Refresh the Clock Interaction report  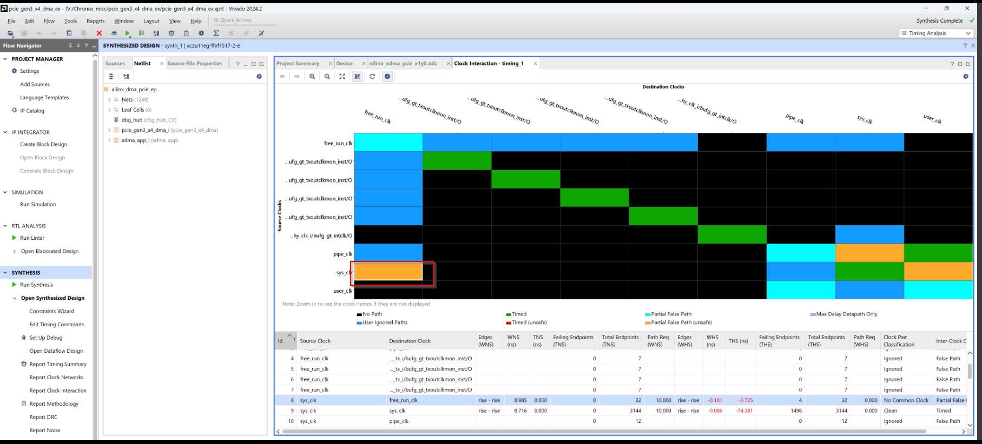click(x=372, y=77)
